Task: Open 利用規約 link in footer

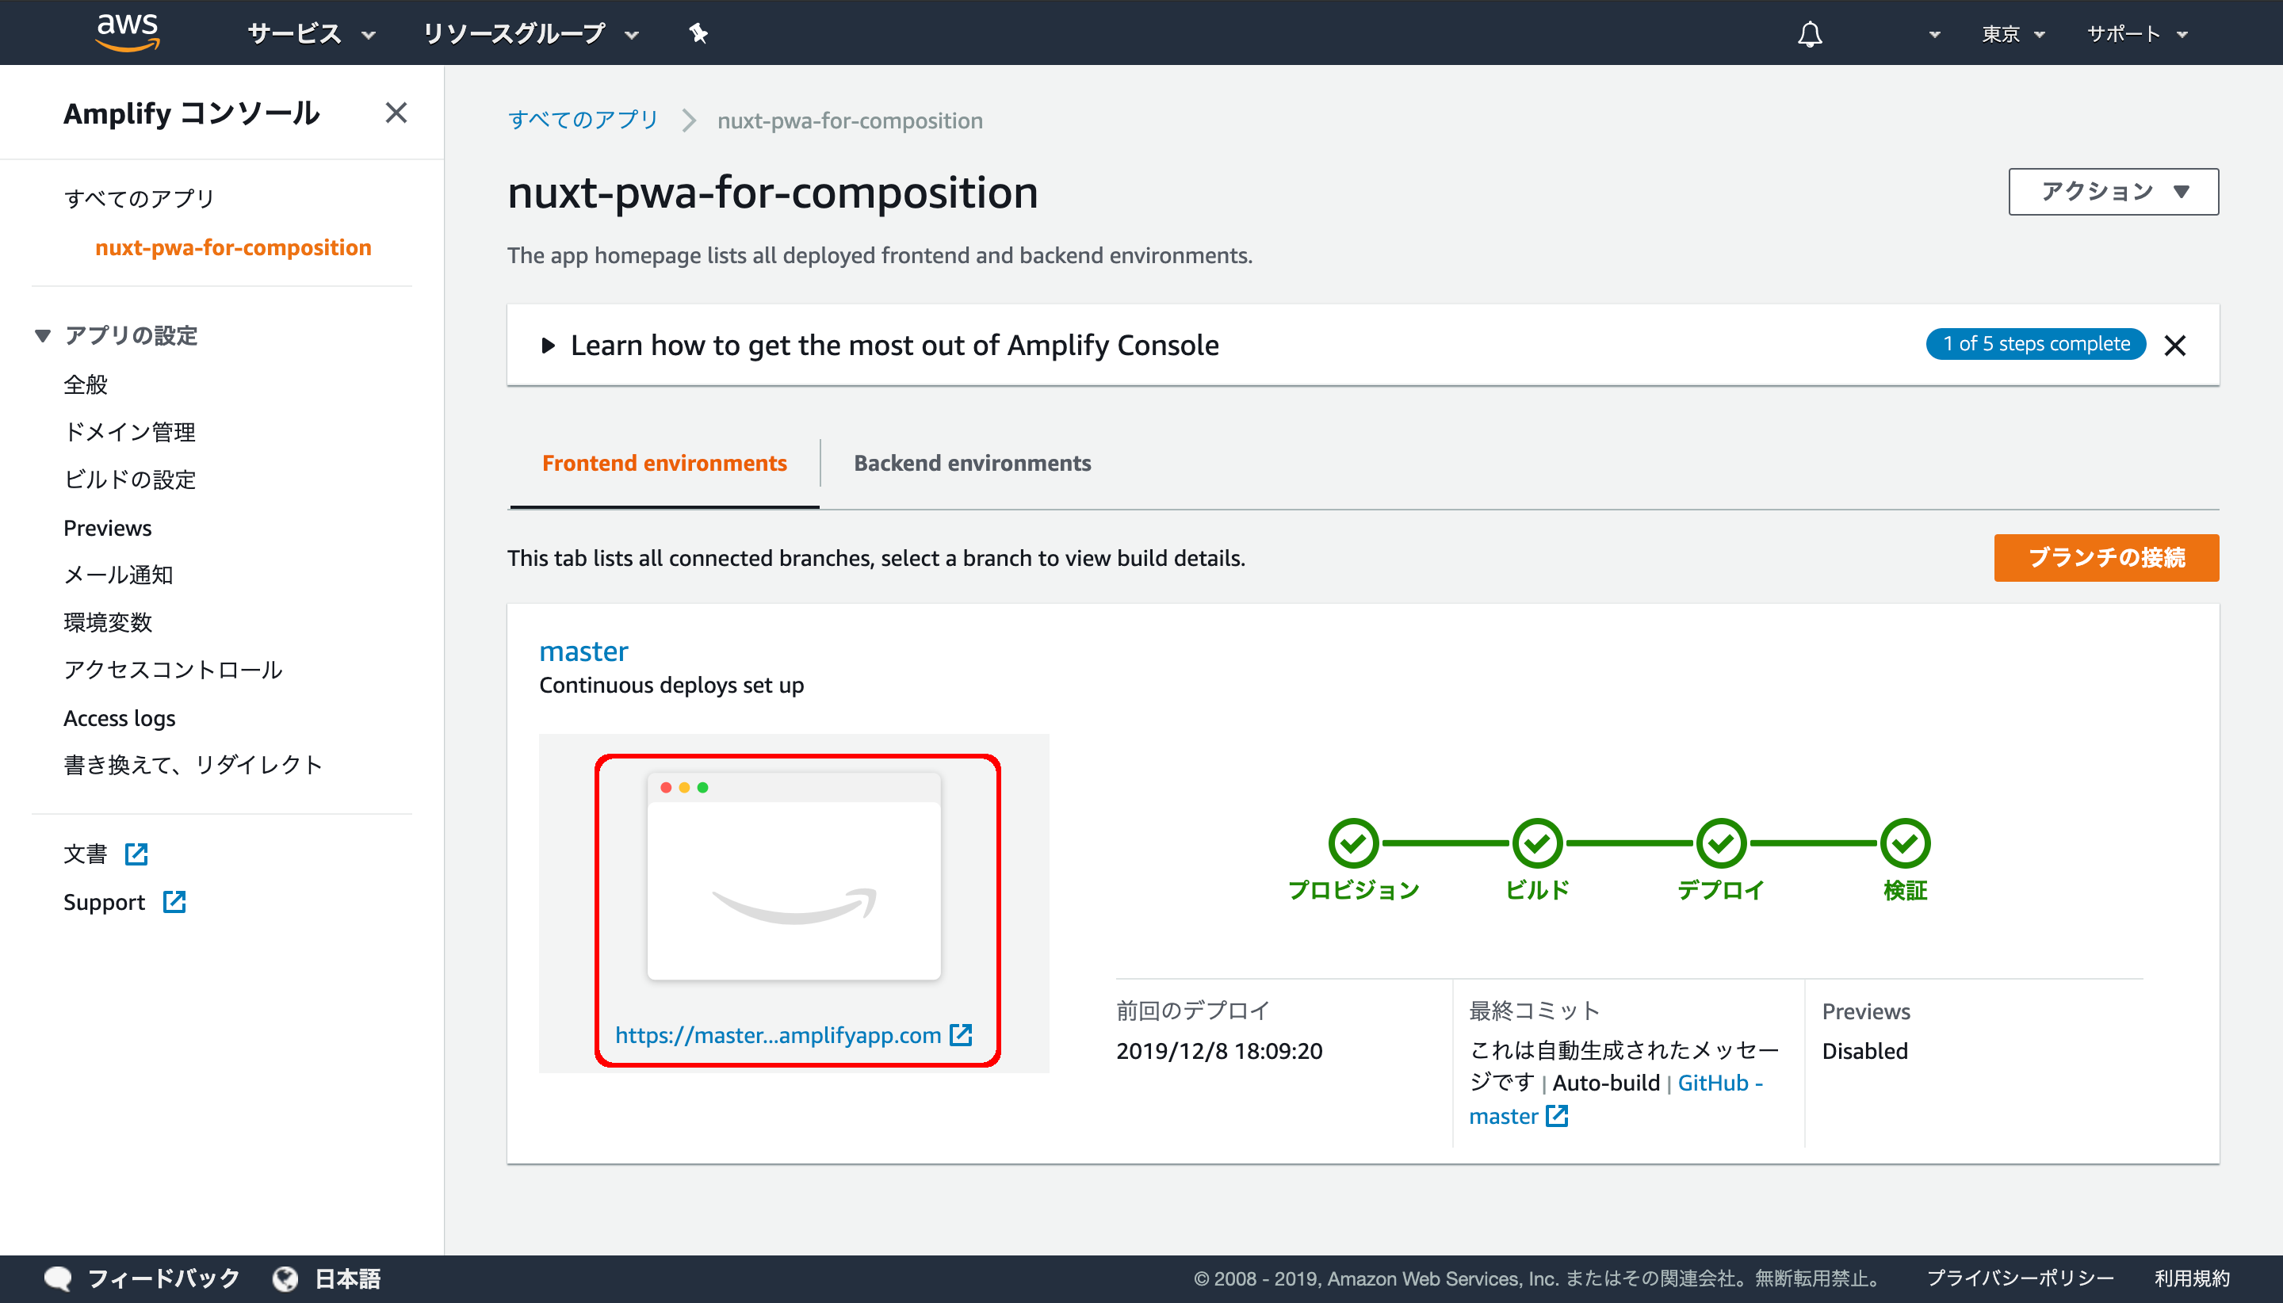Action: pyautogui.click(x=2192, y=1279)
